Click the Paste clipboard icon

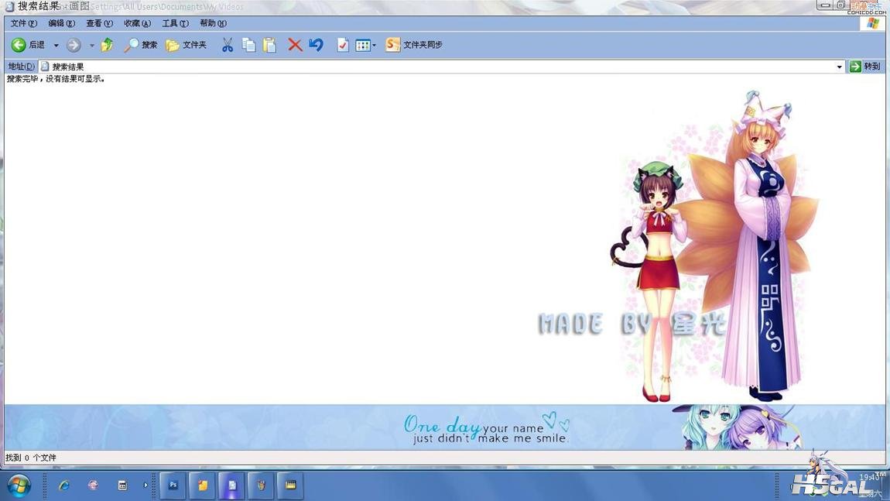269,45
